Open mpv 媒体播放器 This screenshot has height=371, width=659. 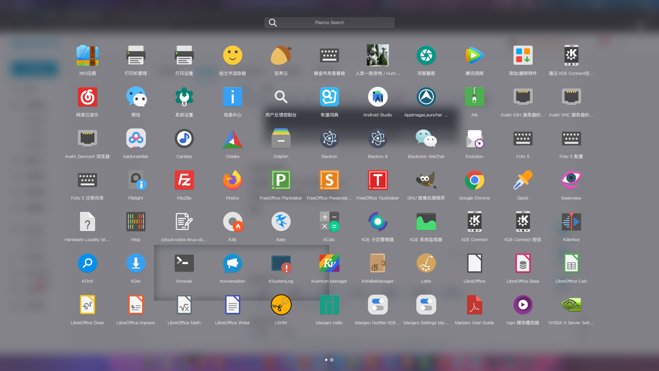click(x=523, y=305)
